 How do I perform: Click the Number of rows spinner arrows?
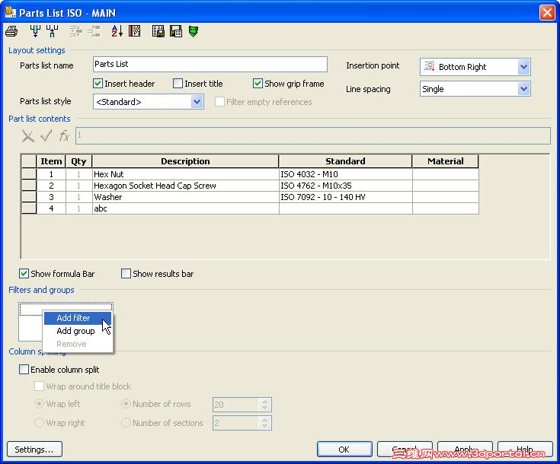tap(264, 405)
